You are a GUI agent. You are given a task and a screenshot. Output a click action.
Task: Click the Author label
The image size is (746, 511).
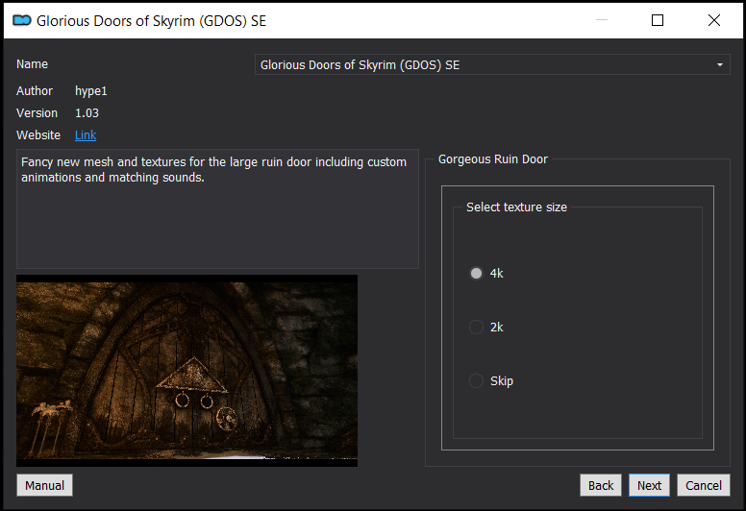point(35,91)
